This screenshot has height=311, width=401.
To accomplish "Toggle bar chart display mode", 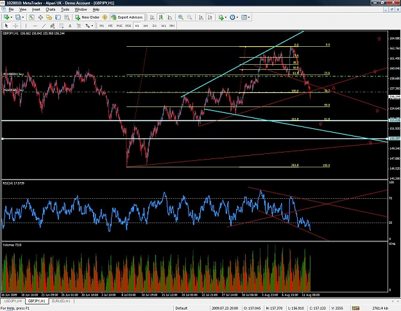I will click(152, 17).
